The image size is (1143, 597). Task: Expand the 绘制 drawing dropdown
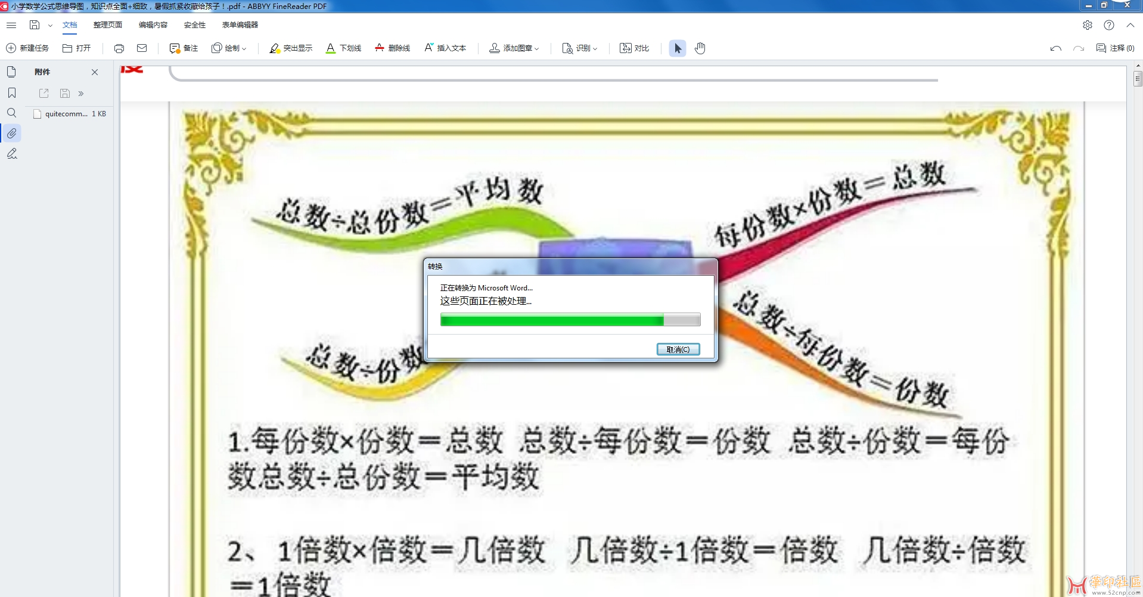pos(229,48)
